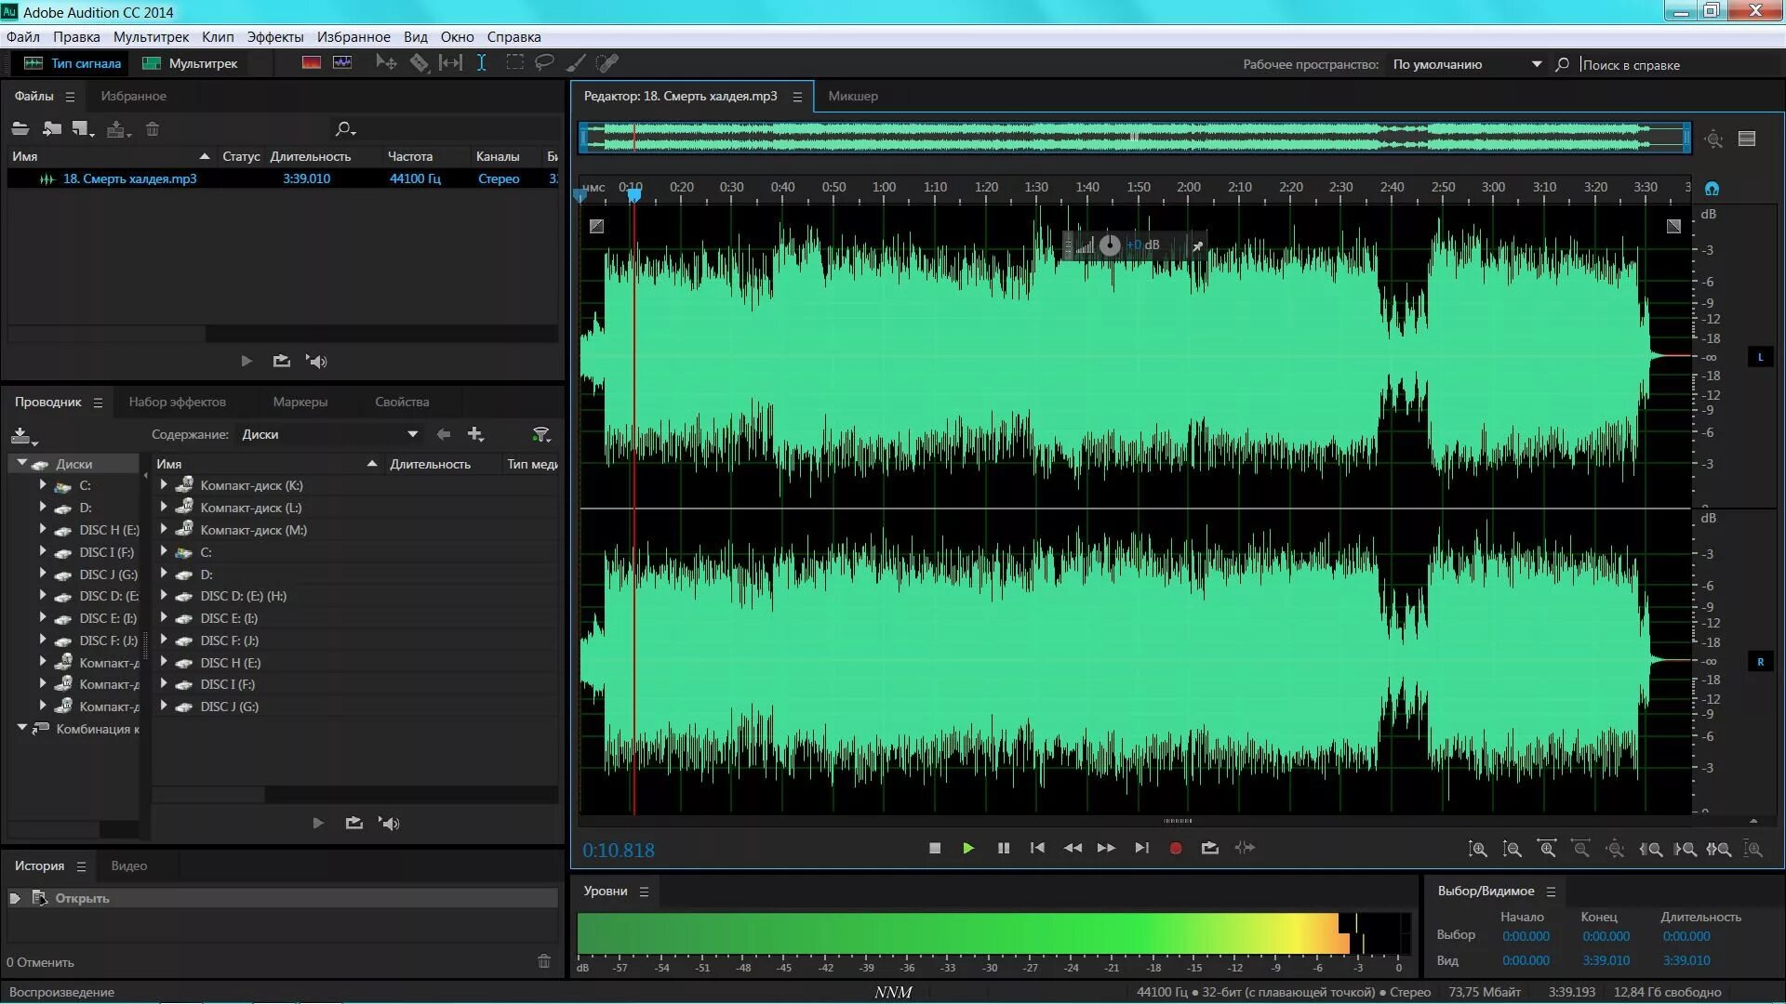Show spectral frequency display

point(312,63)
